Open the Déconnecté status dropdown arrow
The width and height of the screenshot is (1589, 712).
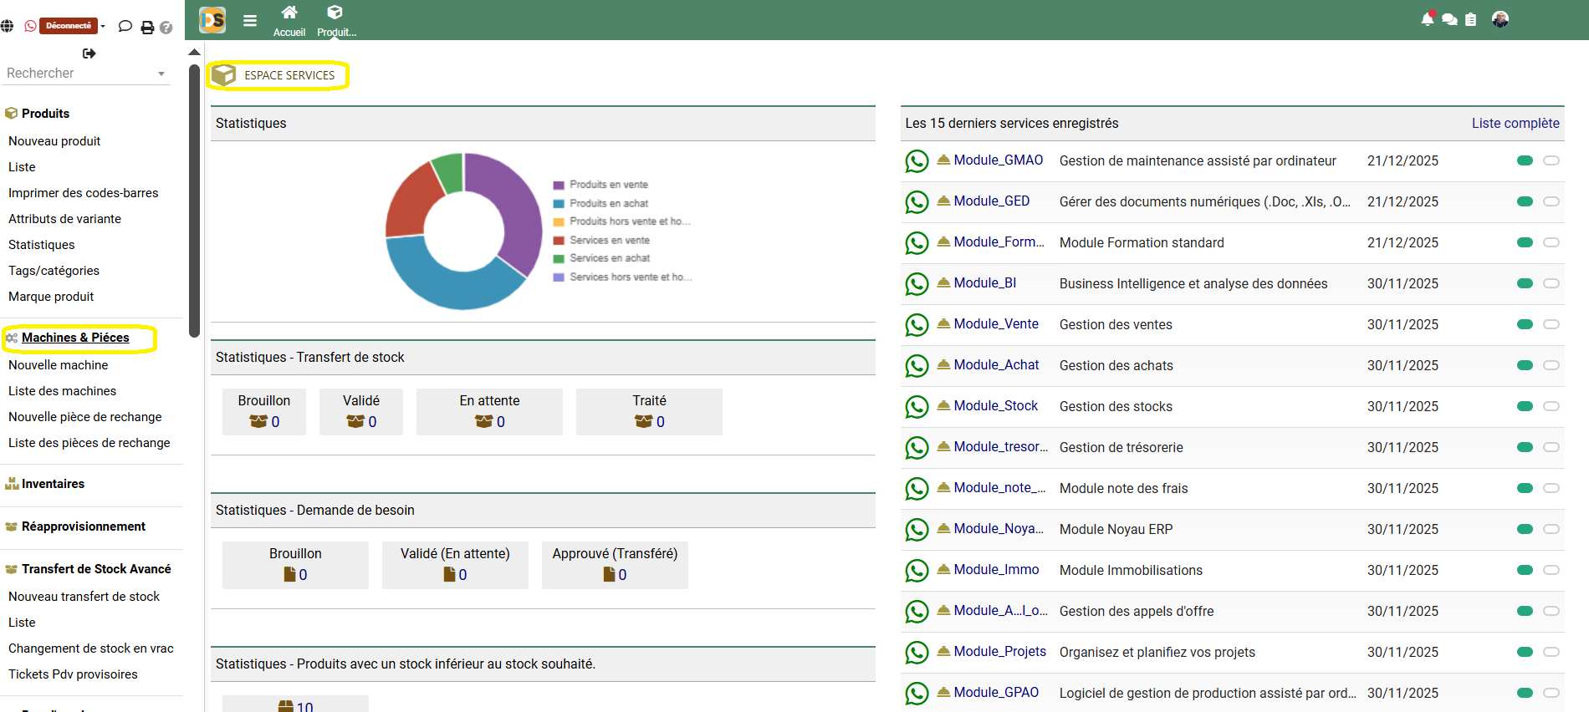click(103, 27)
